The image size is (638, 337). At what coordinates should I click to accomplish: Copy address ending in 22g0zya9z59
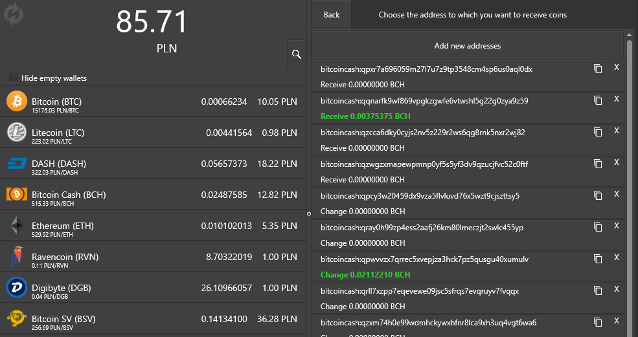598,100
